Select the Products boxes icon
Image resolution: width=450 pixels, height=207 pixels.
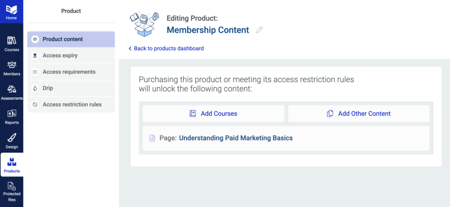pos(12,162)
